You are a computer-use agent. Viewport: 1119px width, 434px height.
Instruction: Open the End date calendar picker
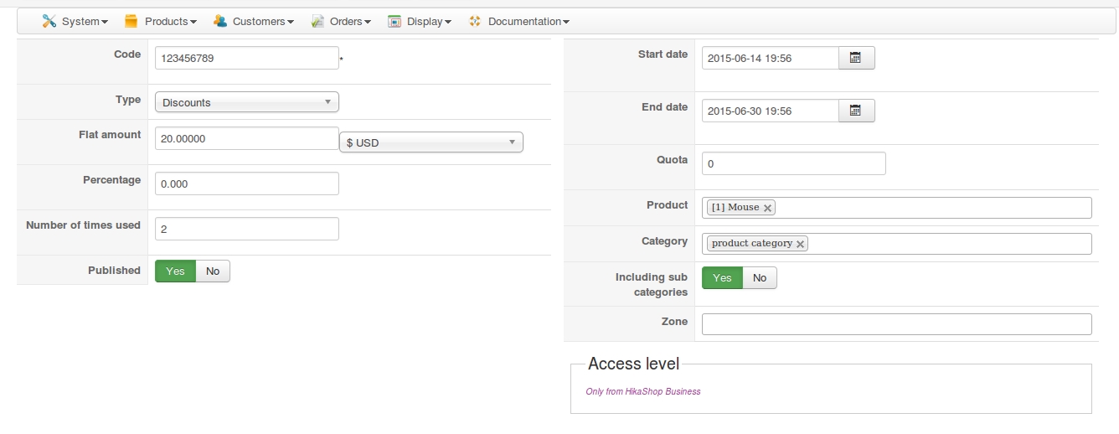click(x=856, y=111)
